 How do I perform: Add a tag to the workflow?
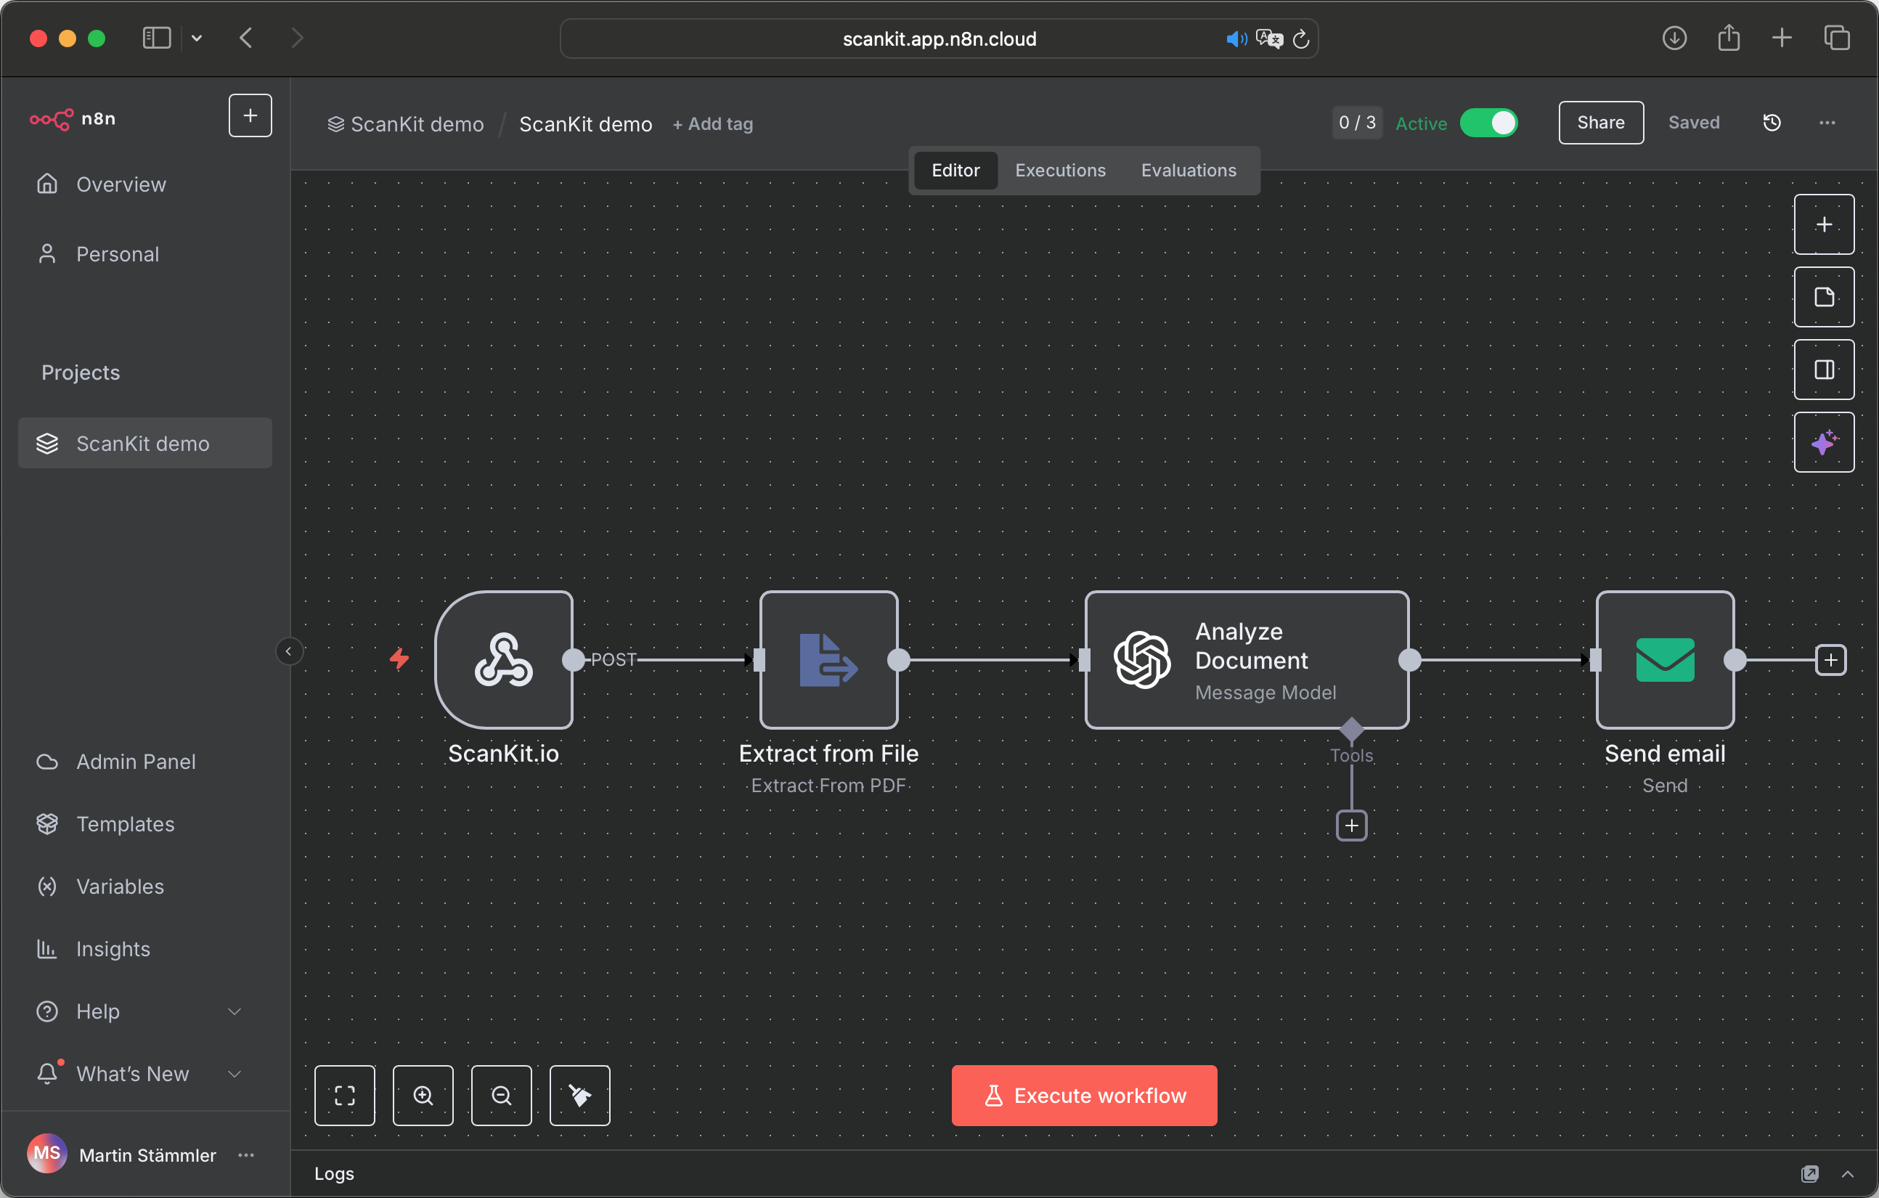pyautogui.click(x=712, y=124)
